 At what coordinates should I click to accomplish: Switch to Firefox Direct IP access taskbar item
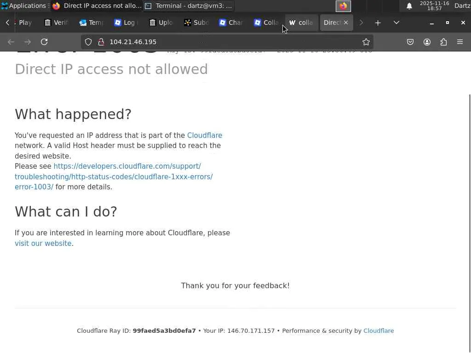click(x=97, y=6)
